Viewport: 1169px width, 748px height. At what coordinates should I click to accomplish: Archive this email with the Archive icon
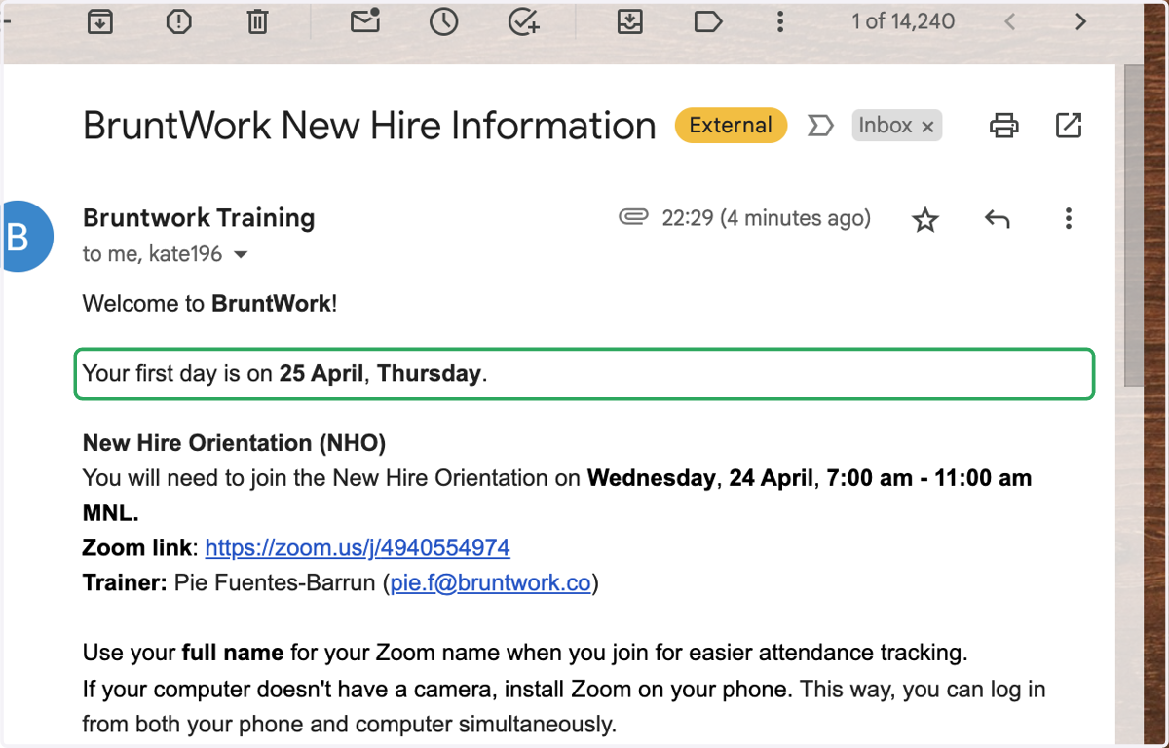98,21
